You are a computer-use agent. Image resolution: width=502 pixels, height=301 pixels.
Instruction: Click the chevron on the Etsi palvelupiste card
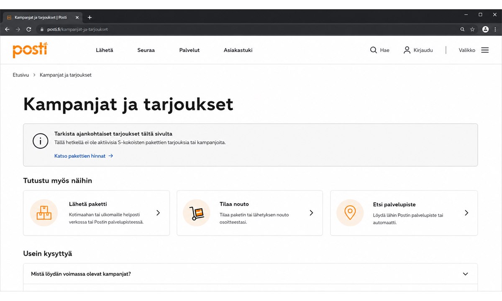click(466, 213)
